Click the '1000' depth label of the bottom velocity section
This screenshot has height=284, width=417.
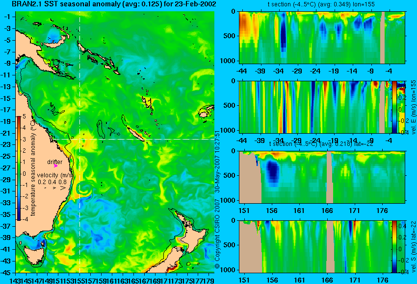coord(228,270)
